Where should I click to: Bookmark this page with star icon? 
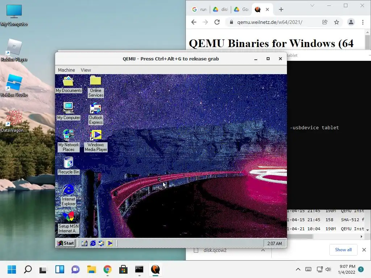[337, 22]
